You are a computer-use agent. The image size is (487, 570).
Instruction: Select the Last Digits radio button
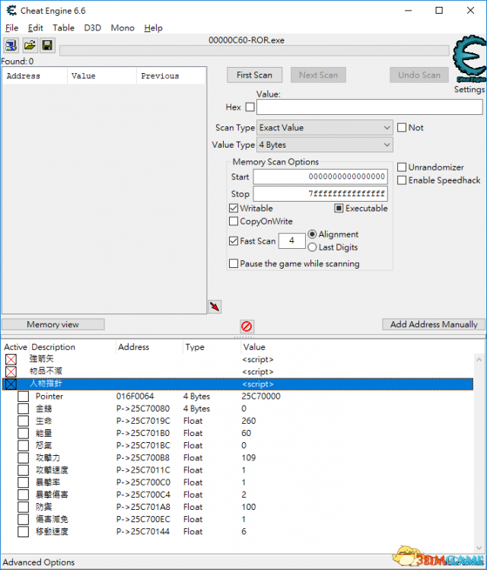point(312,247)
